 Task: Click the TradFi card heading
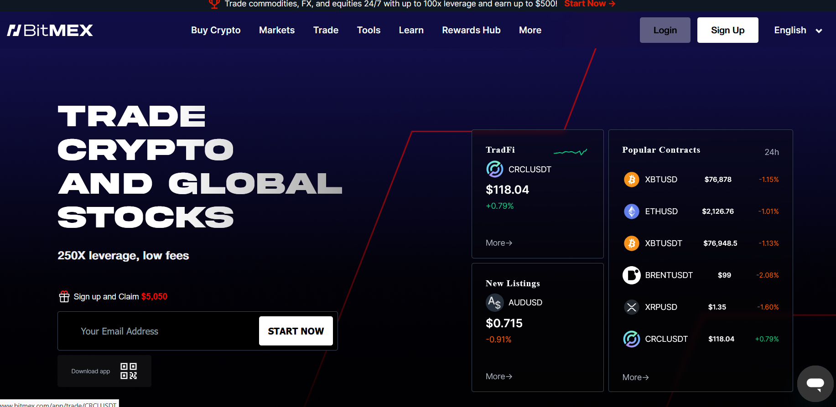[500, 150]
